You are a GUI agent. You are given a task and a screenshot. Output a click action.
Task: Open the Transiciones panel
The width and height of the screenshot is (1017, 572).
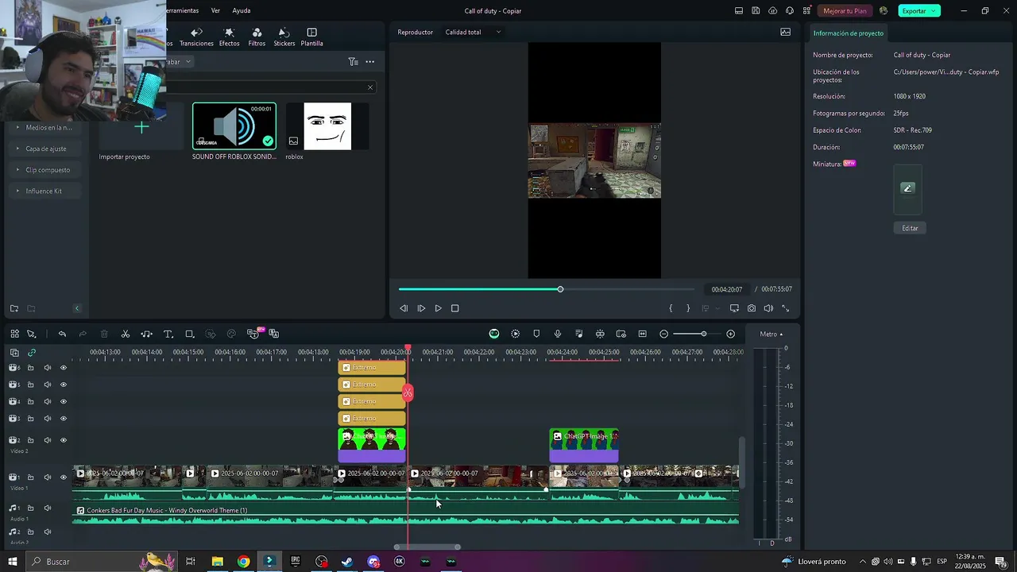tap(196, 37)
